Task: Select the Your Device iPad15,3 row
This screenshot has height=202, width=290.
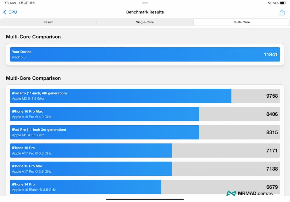Action: [145, 54]
